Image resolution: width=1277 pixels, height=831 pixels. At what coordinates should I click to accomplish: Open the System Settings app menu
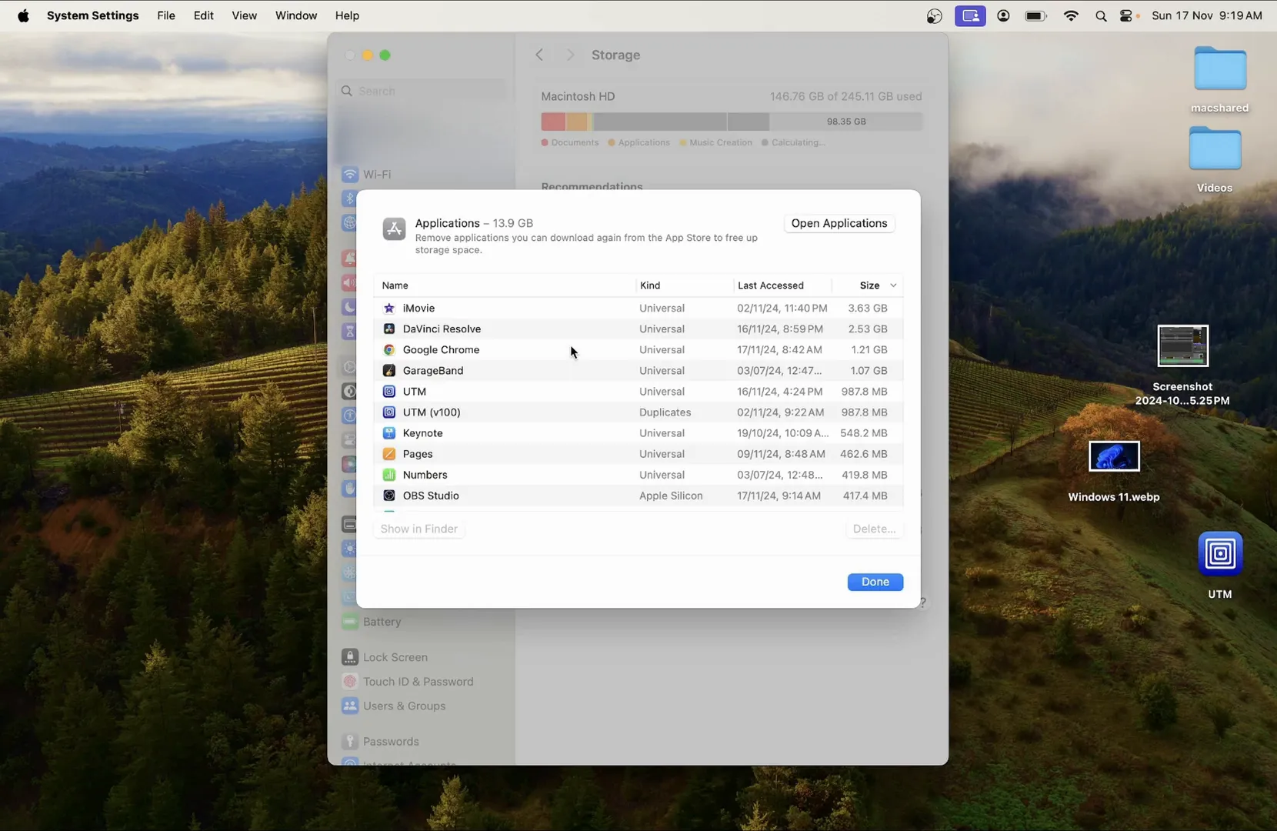point(93,15)
